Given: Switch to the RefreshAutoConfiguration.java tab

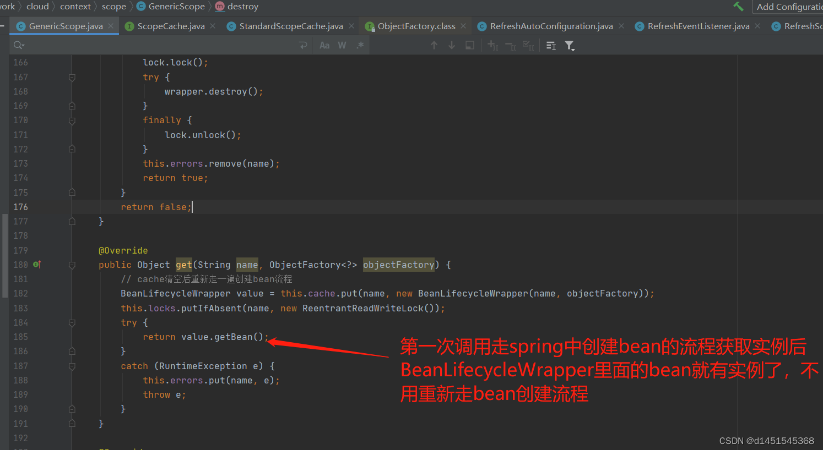Looking at the screenshot, I should point(551,26).
